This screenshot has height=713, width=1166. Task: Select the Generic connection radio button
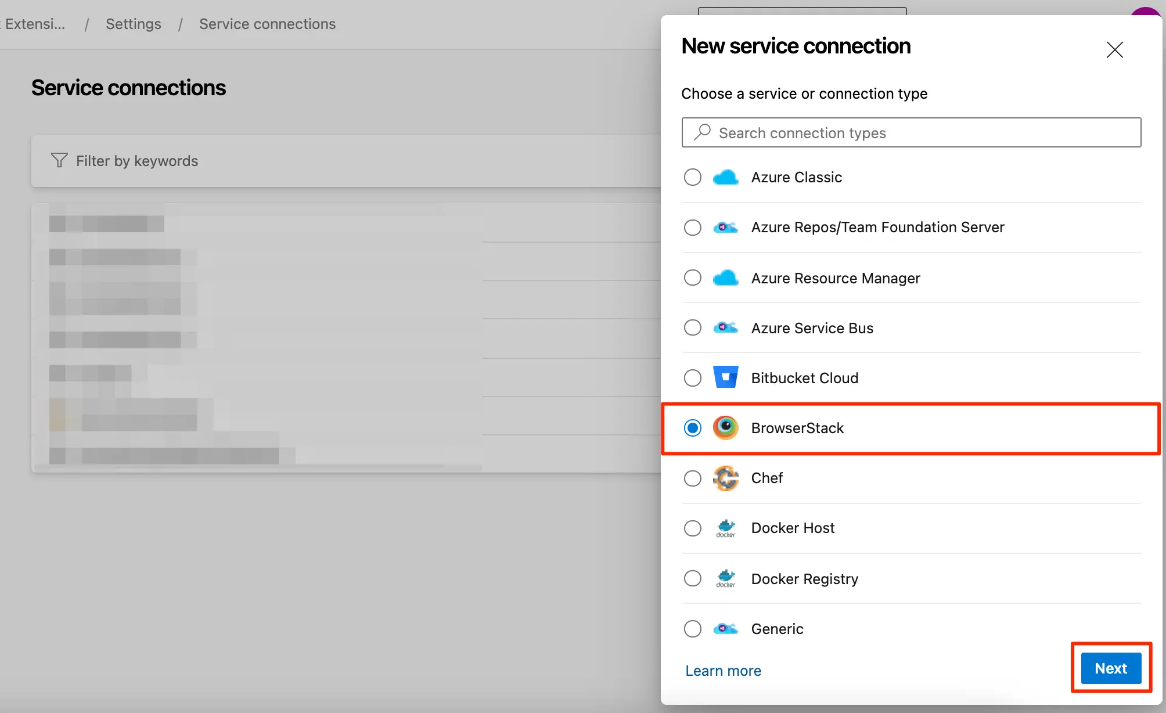[x=692, y=629]
